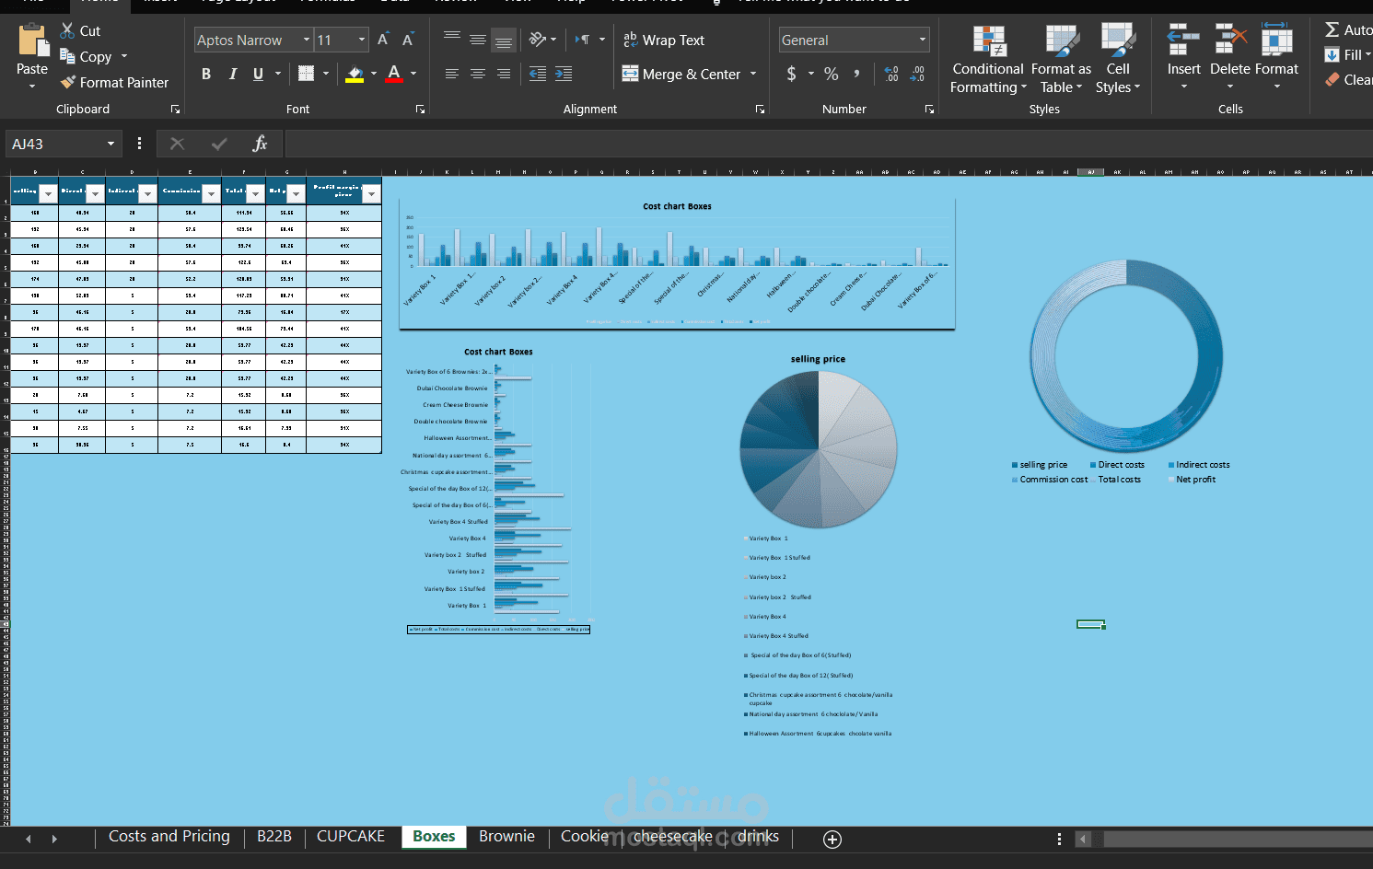Screen dimensions: 1373x869
Task: Toggle Middle Align
Action: coord(478,40)
